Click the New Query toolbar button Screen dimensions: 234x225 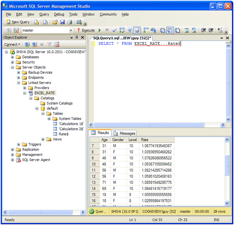(x=18, y=22)
